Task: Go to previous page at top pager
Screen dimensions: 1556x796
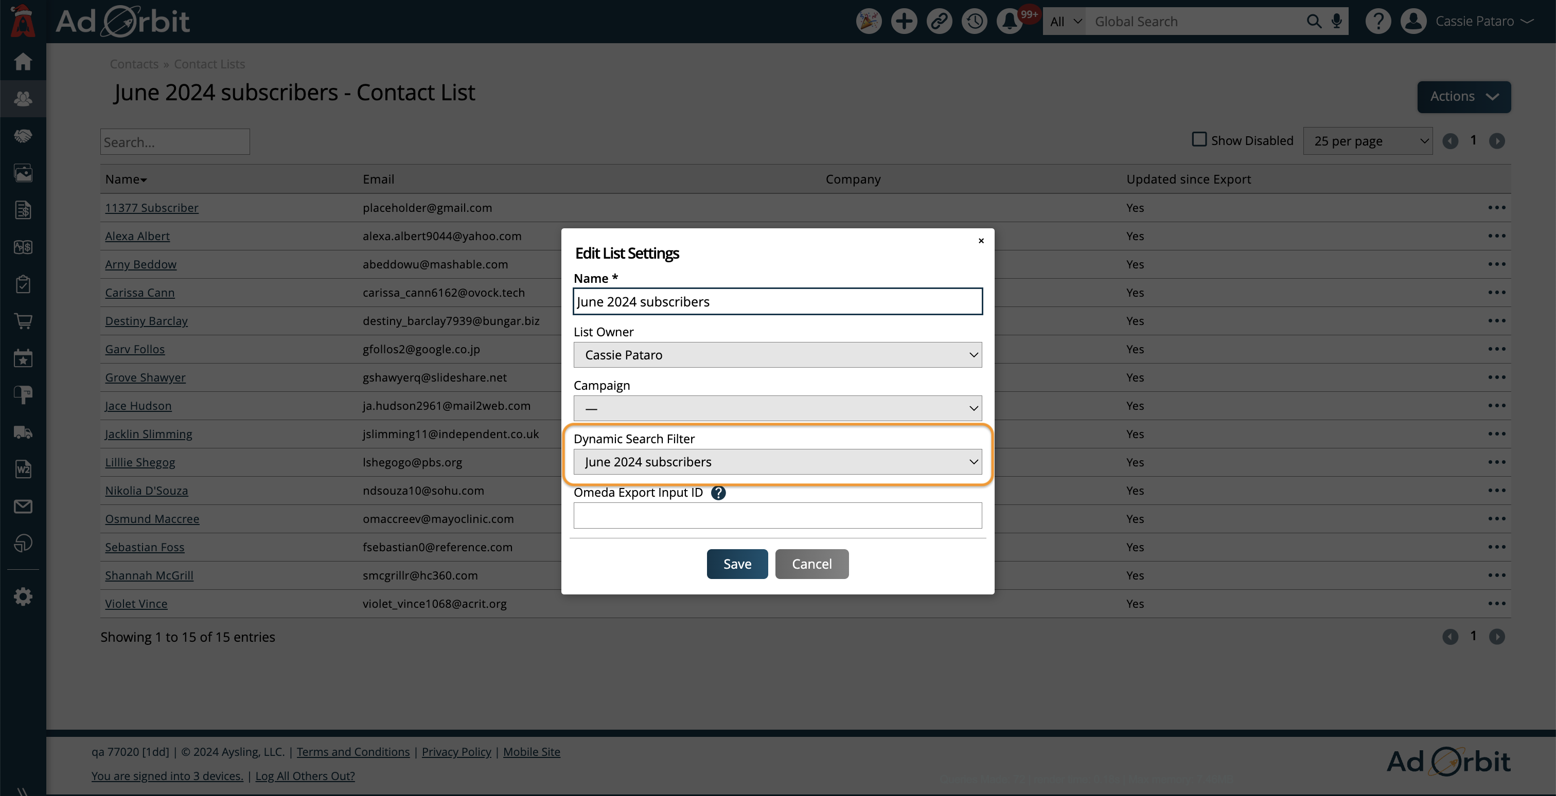Action: [1449, 140]
